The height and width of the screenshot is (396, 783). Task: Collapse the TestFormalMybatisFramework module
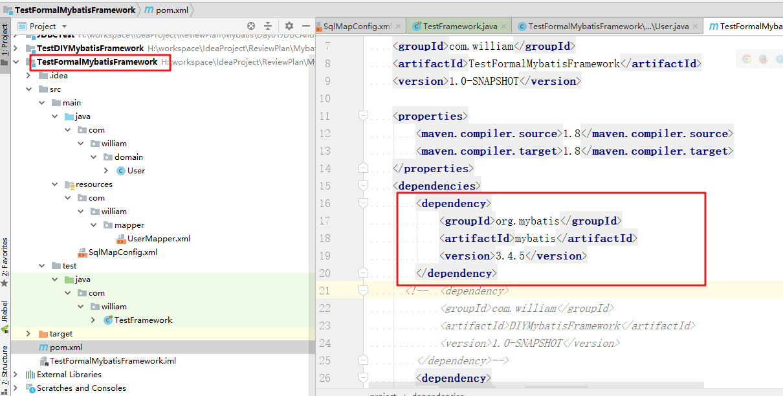click(16, 62)
